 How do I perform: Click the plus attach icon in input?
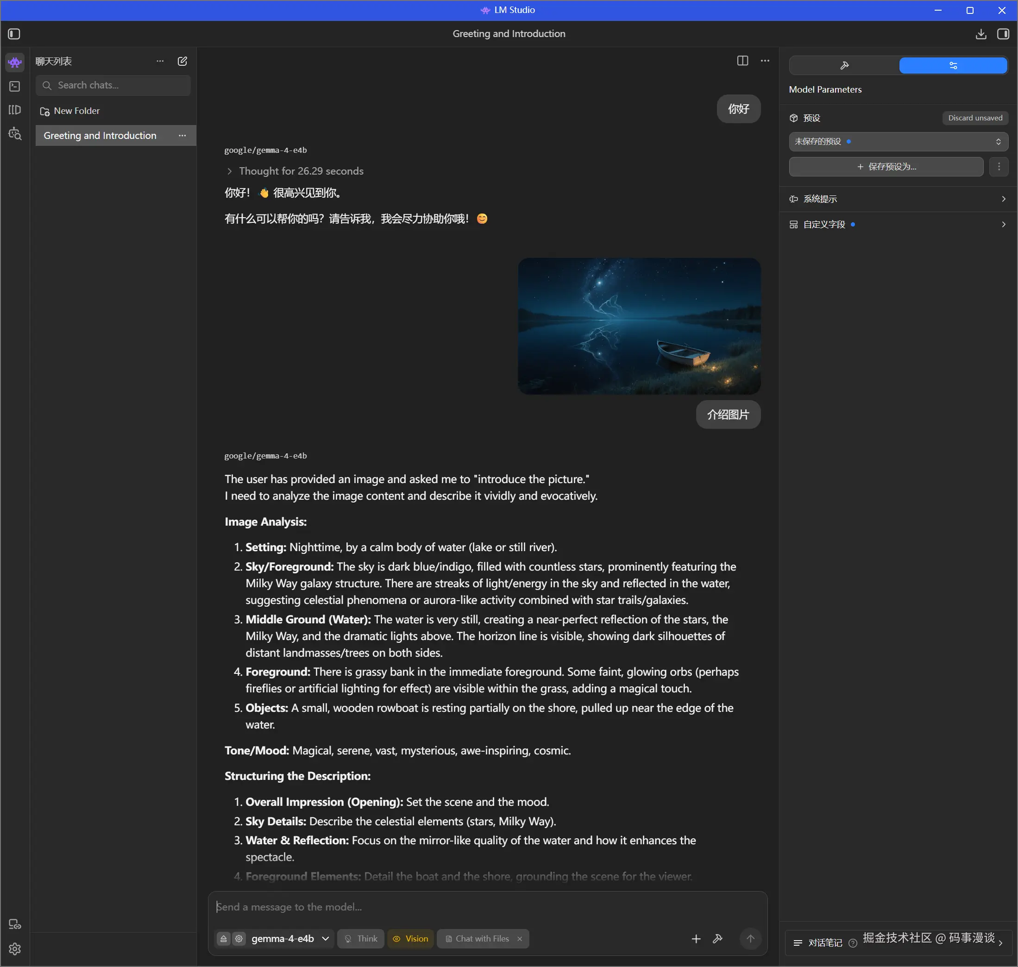tap(696, 939)
